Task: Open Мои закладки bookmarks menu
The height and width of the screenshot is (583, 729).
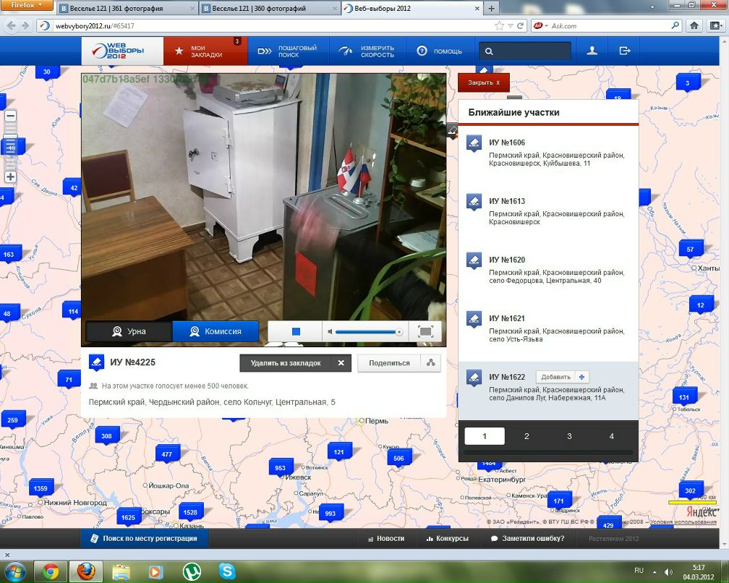Action: (204, 51)
